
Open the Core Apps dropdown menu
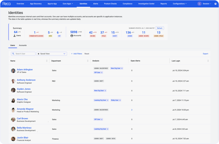click(x=68, y=4)
